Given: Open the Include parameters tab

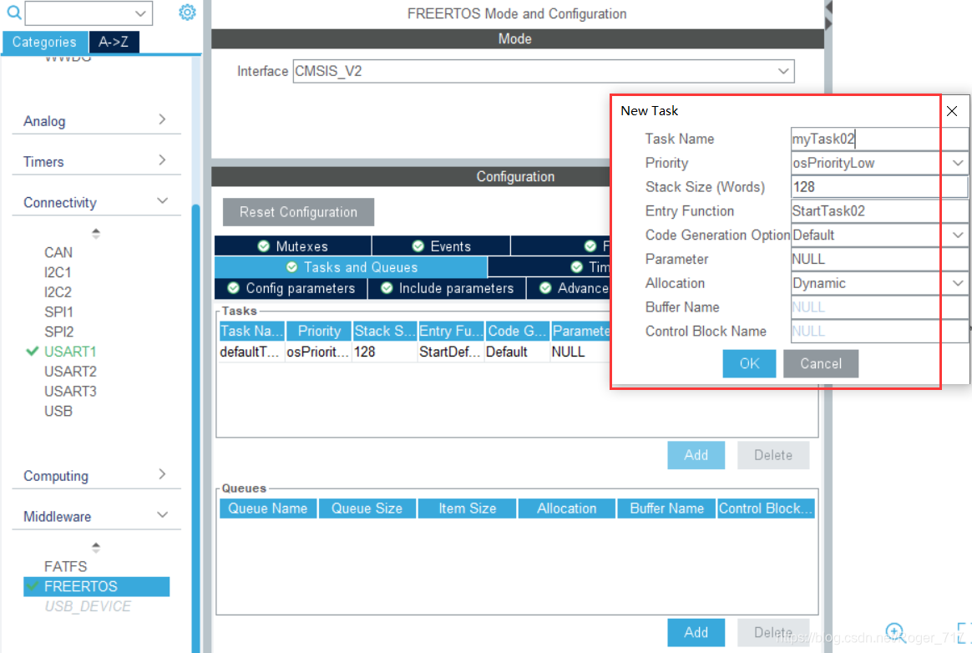Looking at the screenshot, I should pyautogui.click(x=447, y=288).
